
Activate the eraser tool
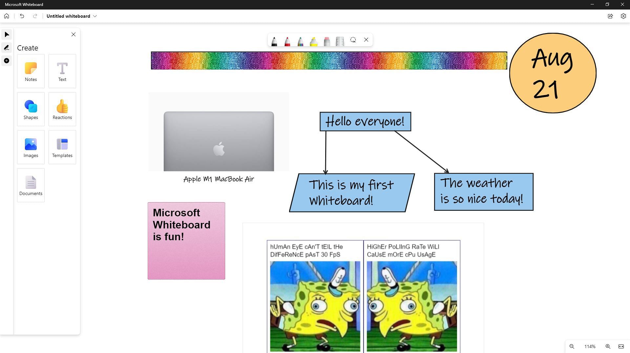click(x=327, y=41)
